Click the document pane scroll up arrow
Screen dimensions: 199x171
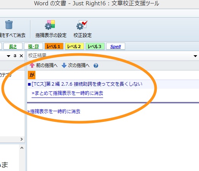click(x=22, y=148)
